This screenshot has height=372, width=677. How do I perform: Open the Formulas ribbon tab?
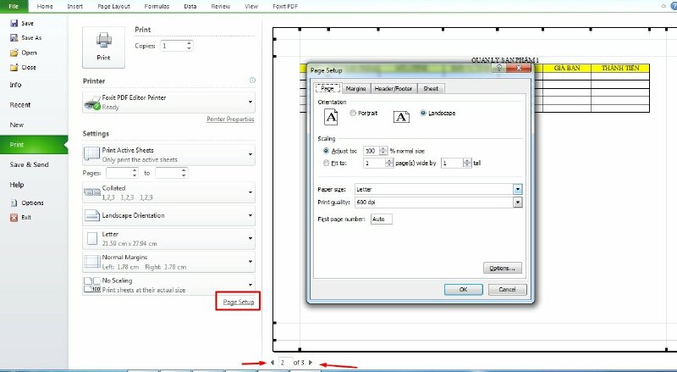(x=157, y=6)
